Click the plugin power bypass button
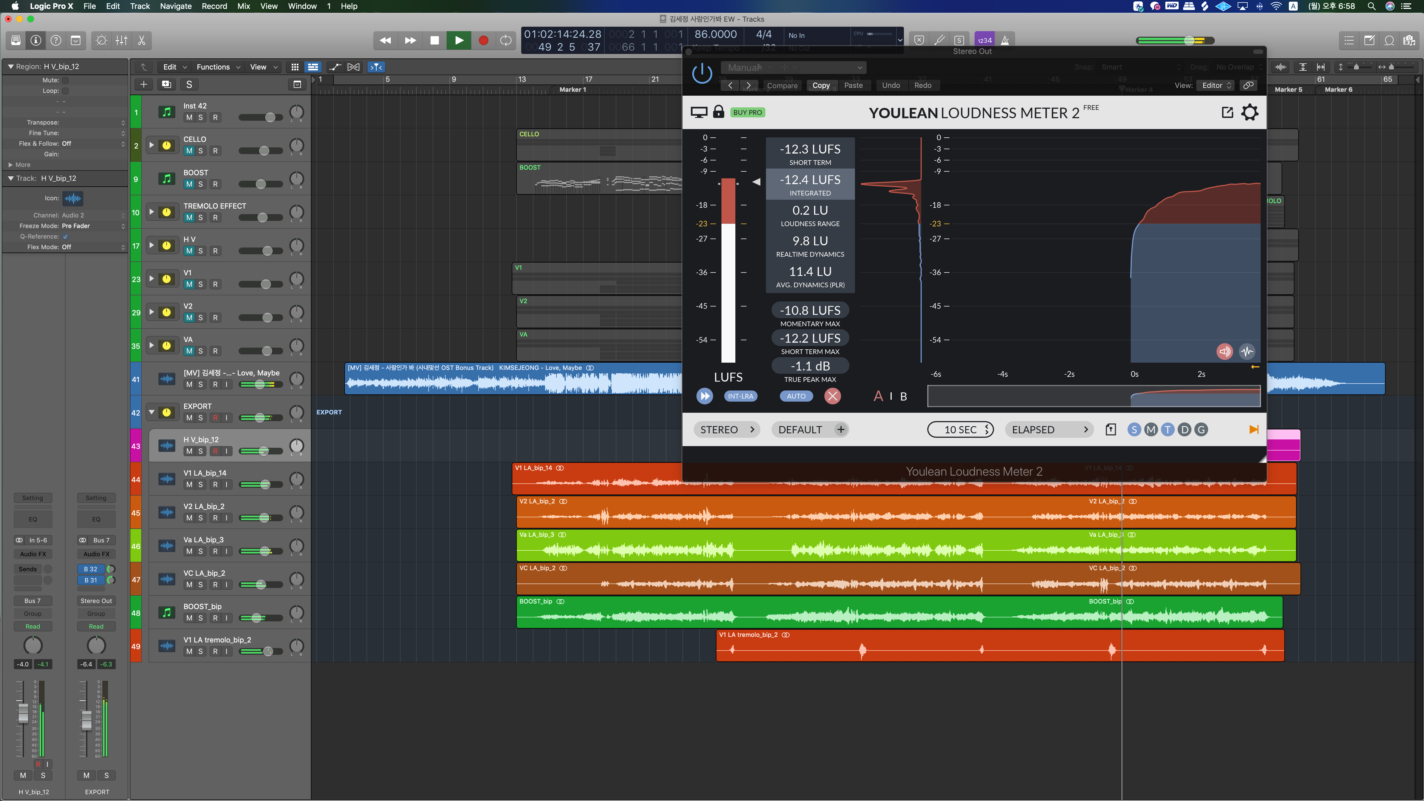The height and width of the screenshot is (801, 1424). tap(701, 73)
